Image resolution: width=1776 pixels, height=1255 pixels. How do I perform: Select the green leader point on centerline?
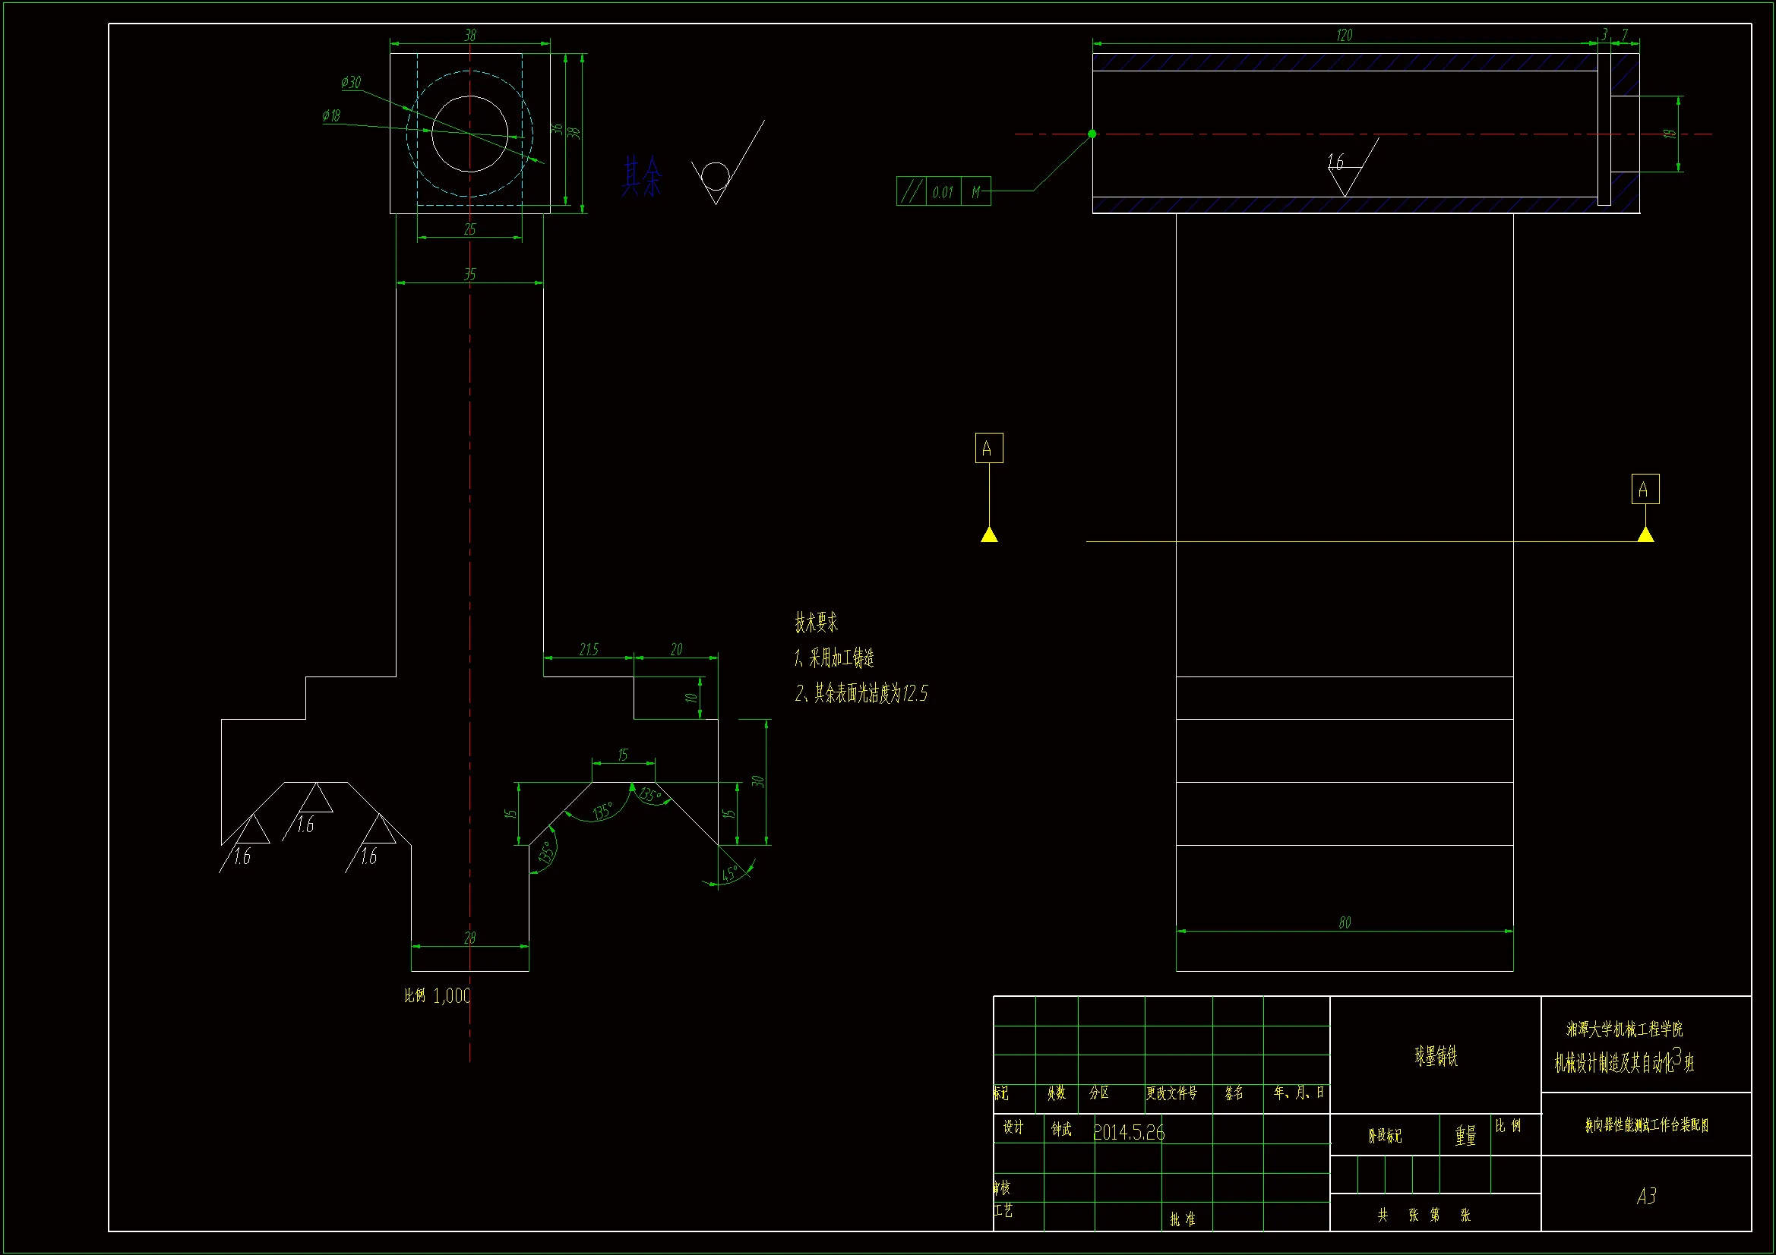[1092, 134]
